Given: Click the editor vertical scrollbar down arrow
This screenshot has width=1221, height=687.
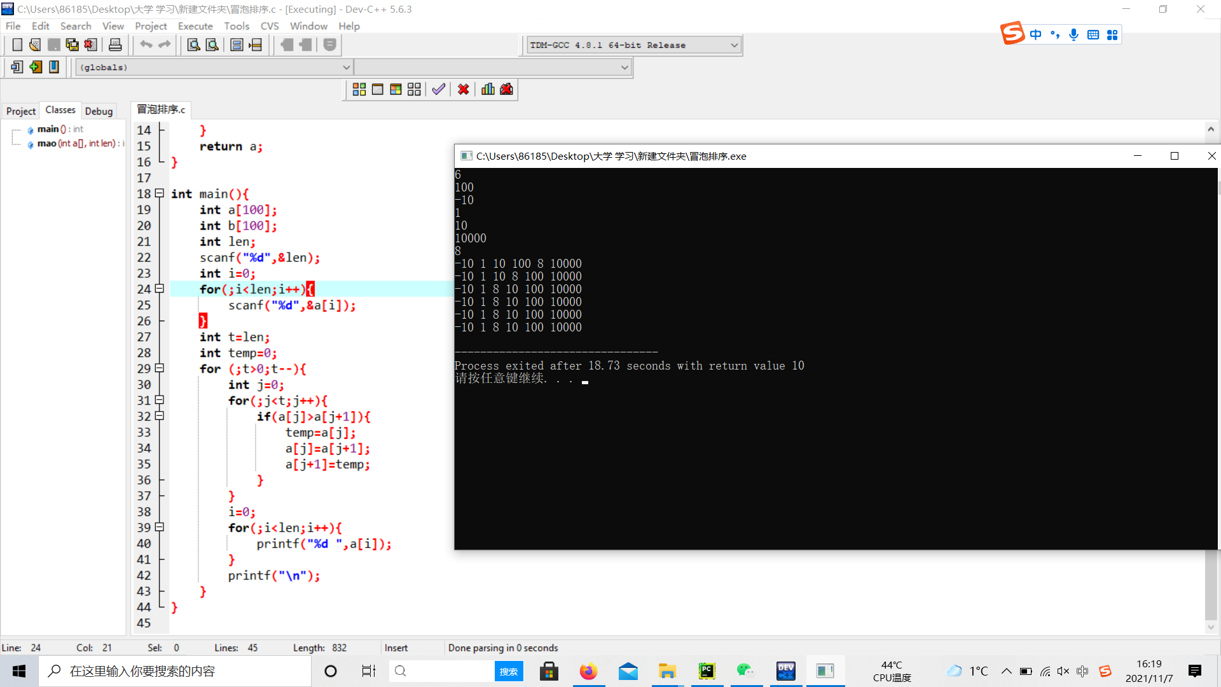Looking at the screenshot, I should tap(1211, 627).
